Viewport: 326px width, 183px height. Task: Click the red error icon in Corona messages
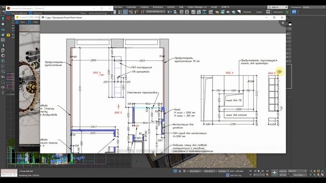point(8,18)
